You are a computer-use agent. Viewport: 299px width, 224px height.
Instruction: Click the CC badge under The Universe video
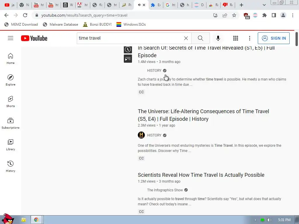point(141,158)
